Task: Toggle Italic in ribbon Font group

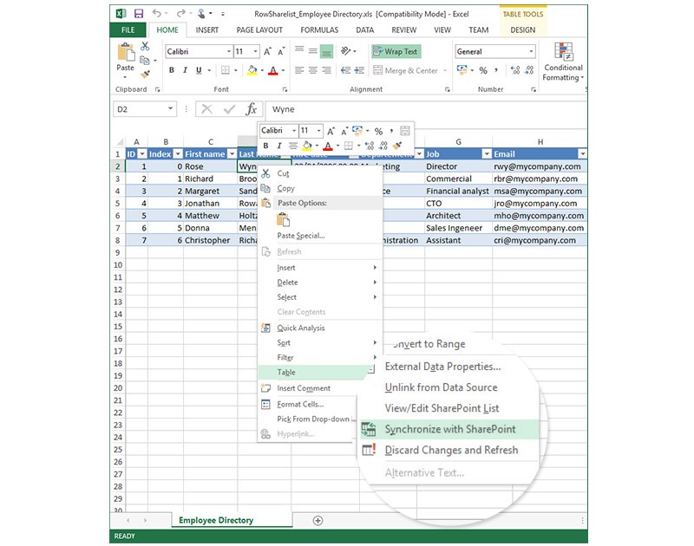Action: (x=185, y=70)
